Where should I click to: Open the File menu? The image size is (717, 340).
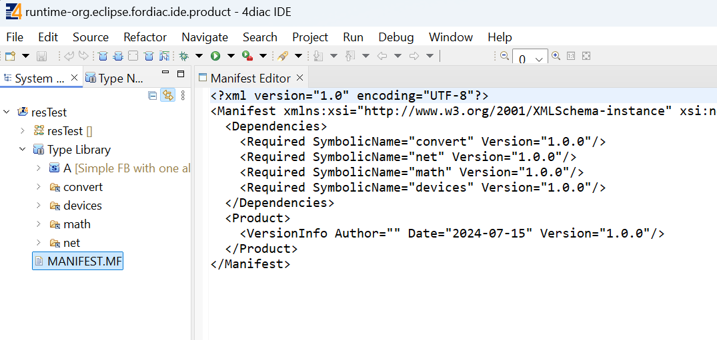[x=15, y=37]
